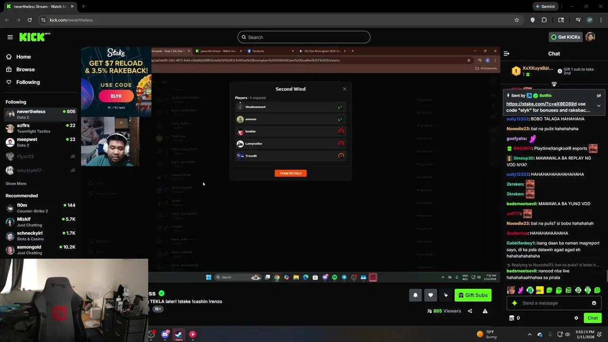Bookmark this page with star icon

click(517, 20)
